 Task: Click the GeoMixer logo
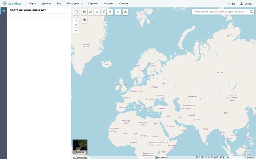tap(12, 4)
